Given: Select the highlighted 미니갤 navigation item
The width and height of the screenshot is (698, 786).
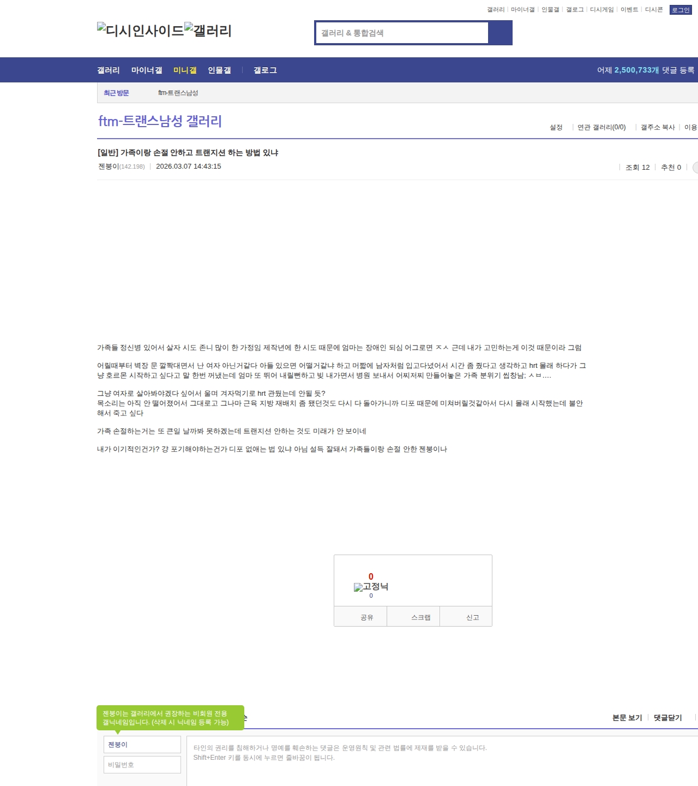Looking at the screenshot, I should [185, 70].
